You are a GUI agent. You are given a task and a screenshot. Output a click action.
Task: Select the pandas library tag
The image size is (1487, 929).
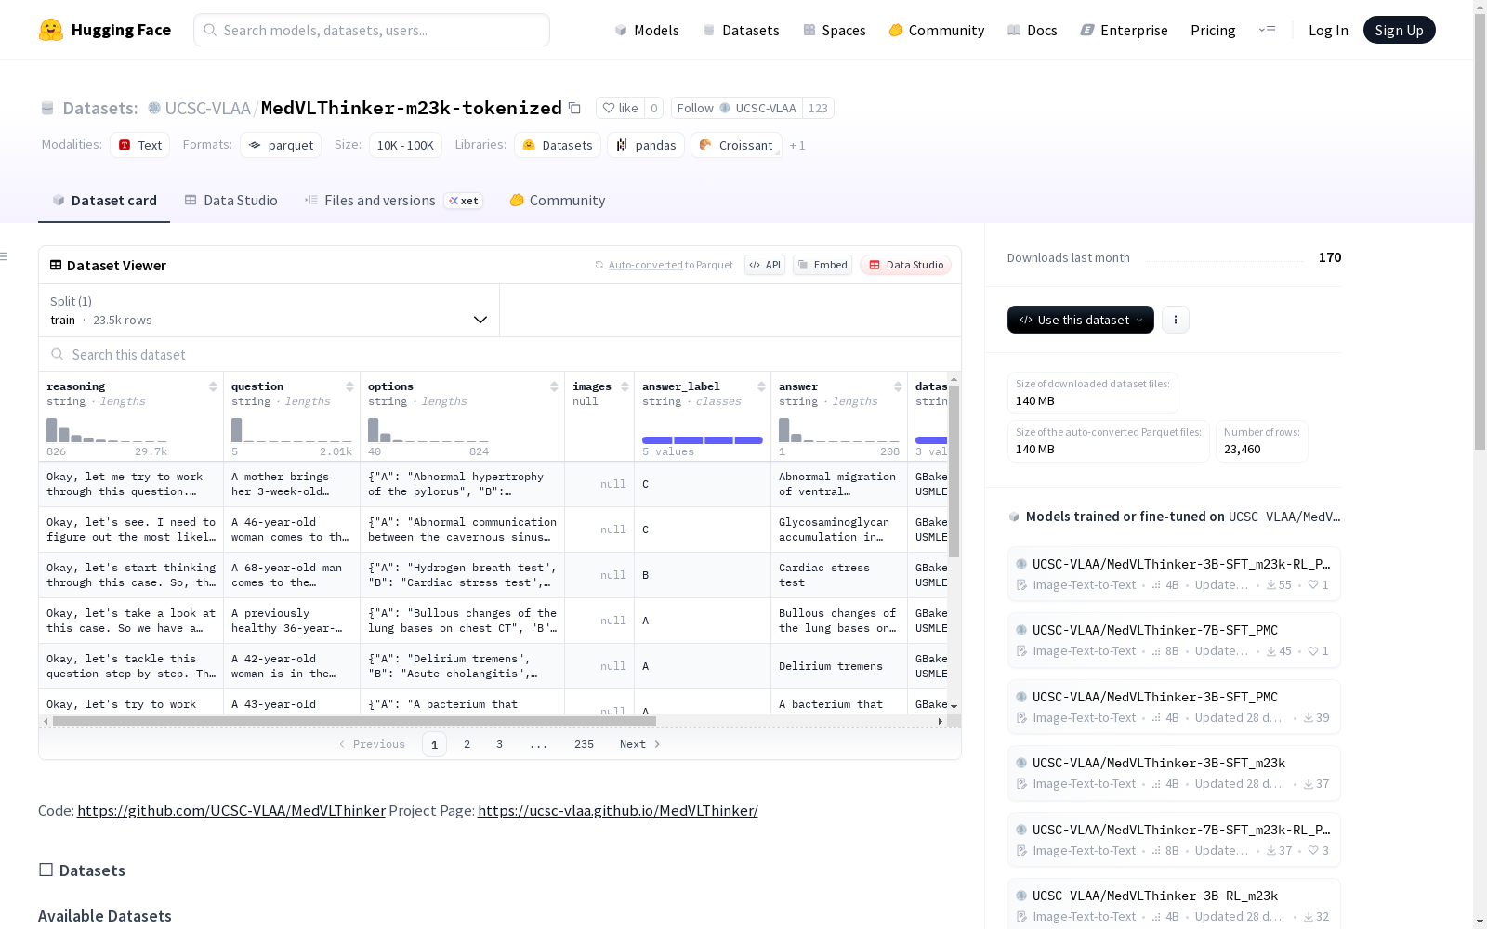(x=646, y=145)
